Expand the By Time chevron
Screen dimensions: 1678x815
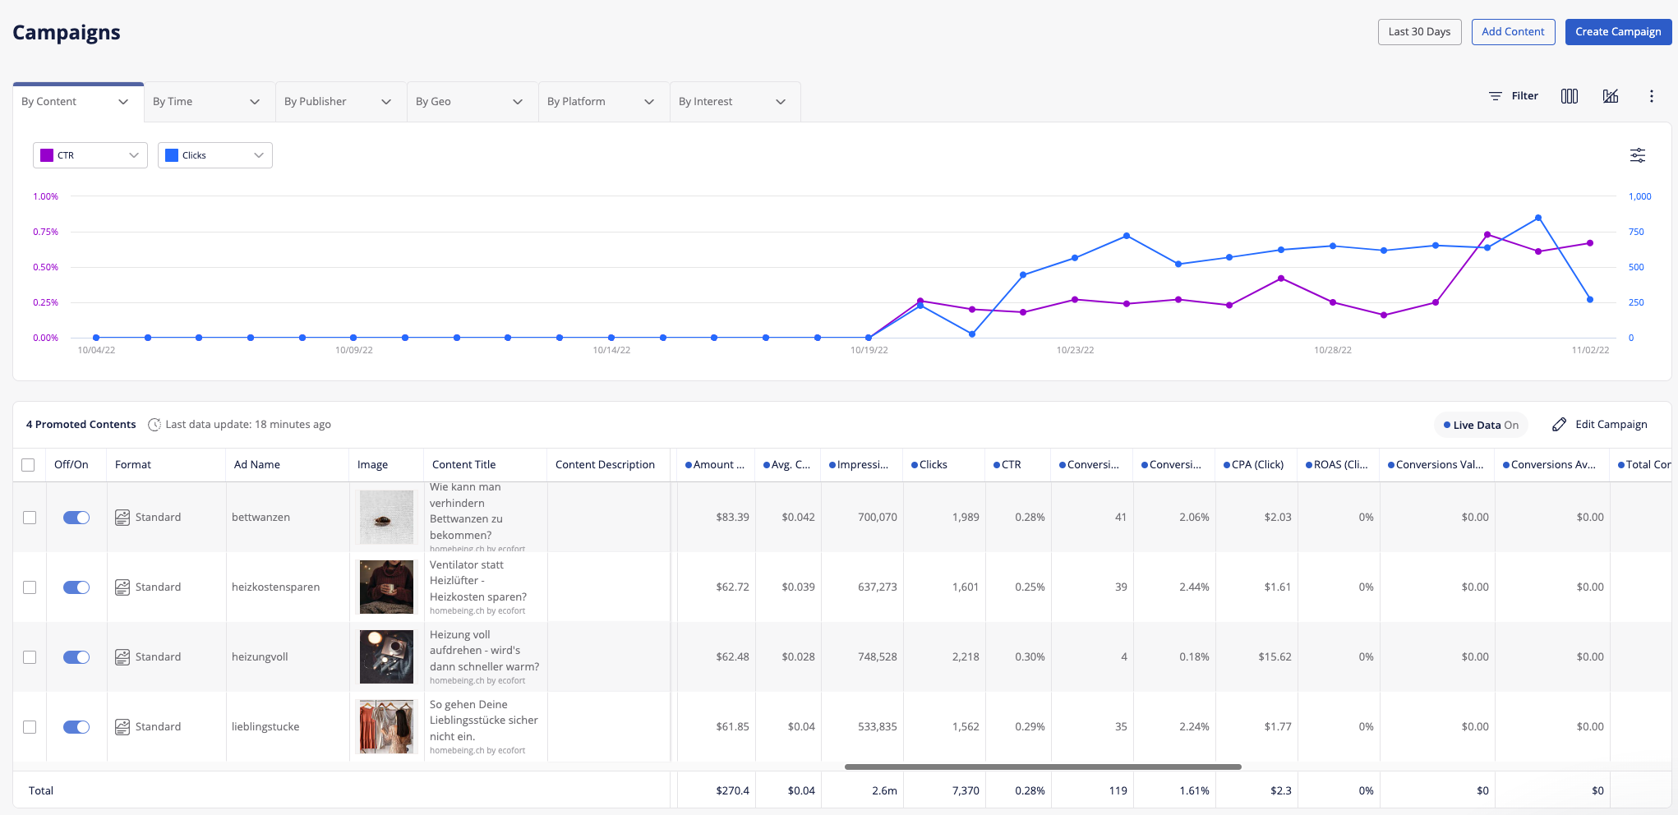click(255, 102)
